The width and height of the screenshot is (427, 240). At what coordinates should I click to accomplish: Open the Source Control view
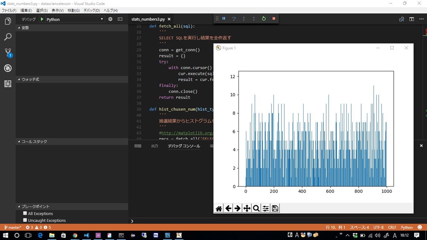tap(8, 52)
